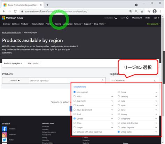
Task: Expand the United States chevron
Action: (x=156, y=132)
